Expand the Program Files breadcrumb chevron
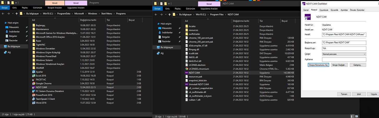 226,14
